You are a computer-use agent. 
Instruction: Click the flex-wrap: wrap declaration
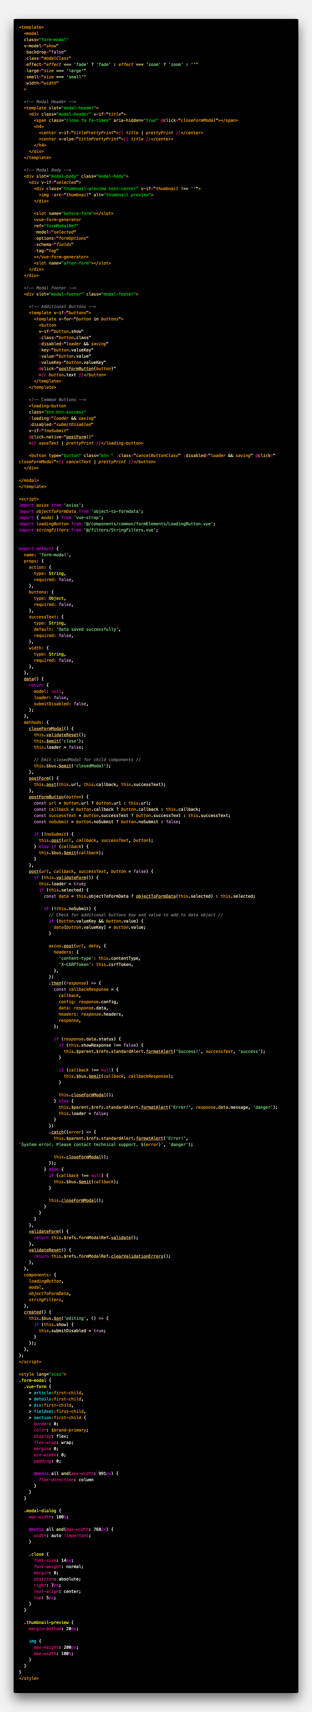click(54, 1442)
